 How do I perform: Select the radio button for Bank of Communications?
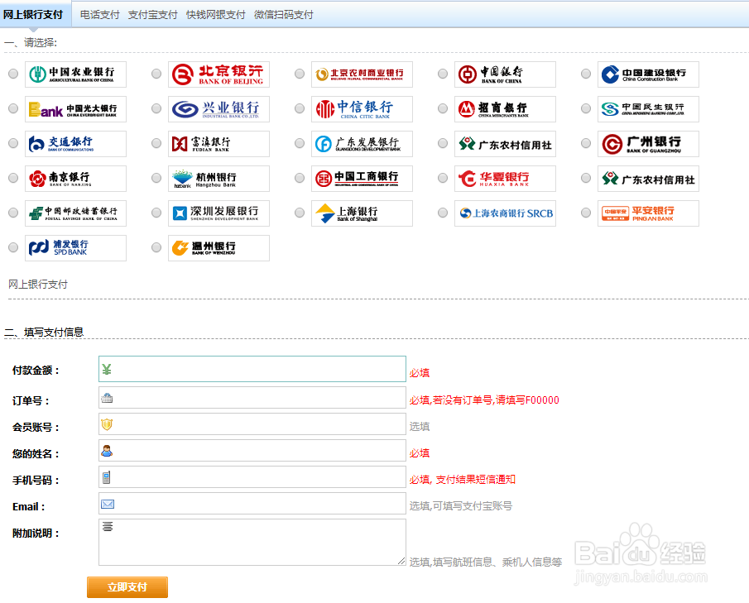click(x=13, y=143)
